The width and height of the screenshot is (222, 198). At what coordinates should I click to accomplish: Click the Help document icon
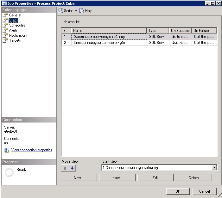point(81,11)
